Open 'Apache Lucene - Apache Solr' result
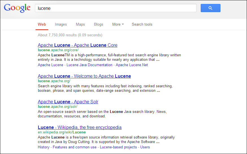 click(68, 102)
